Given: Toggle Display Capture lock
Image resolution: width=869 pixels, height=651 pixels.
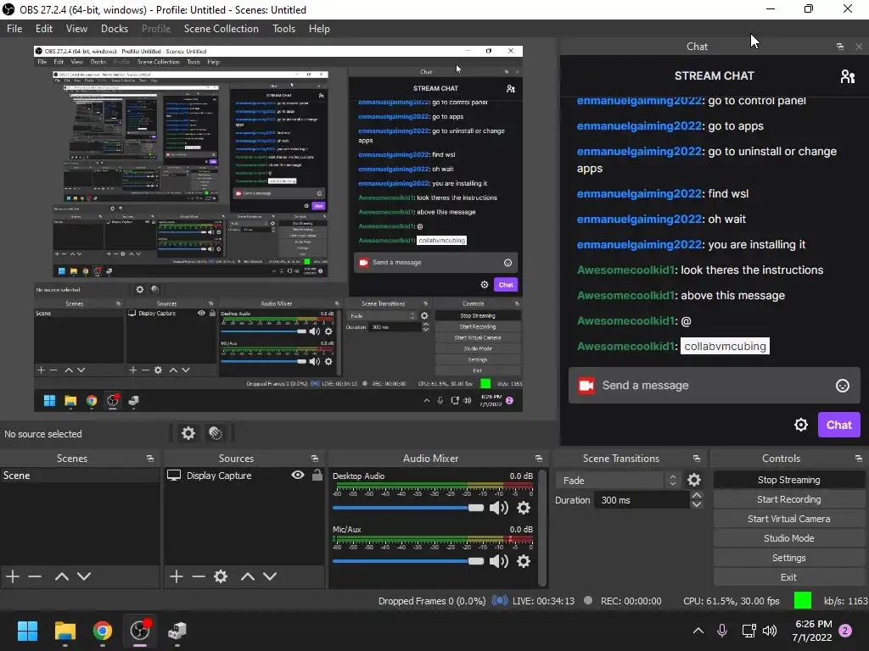Looking at the screenshot, I should (317, 475).
